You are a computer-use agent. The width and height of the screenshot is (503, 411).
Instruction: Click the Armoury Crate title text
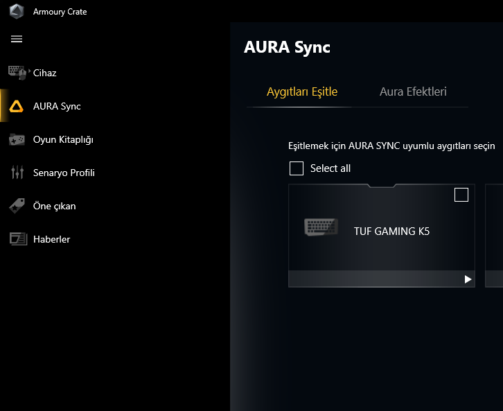[60, 12]
